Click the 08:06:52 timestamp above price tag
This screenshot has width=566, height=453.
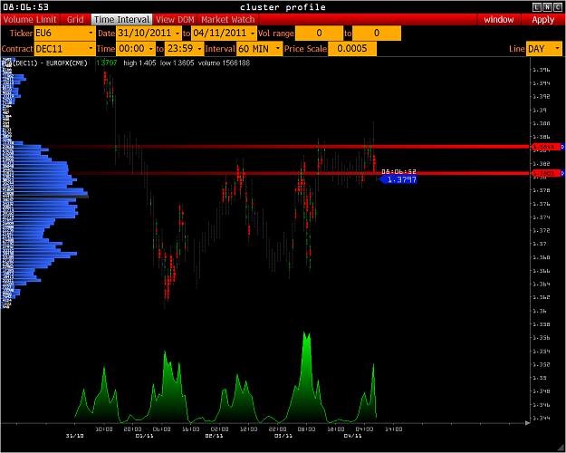click(398, 171)
